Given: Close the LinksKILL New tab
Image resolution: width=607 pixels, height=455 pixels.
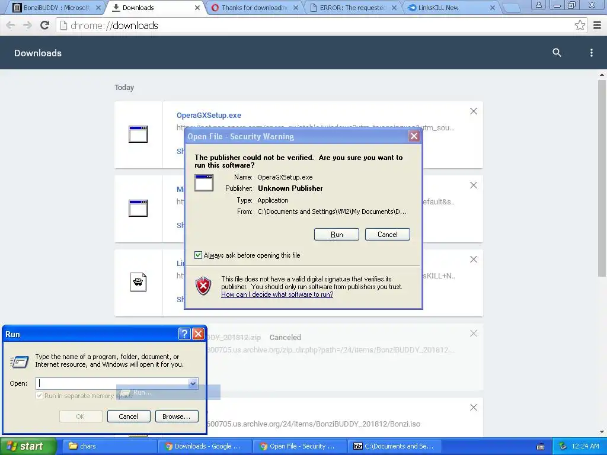Looking at the screenshot, I should pyautogui.click(x=493, y=8).
